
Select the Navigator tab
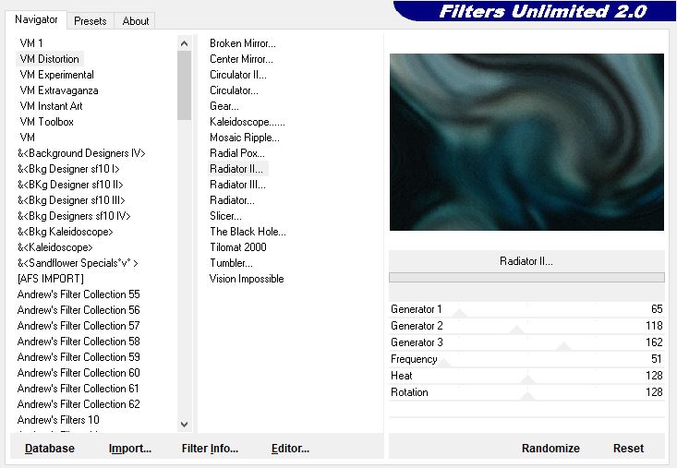(x=36, y=19)
